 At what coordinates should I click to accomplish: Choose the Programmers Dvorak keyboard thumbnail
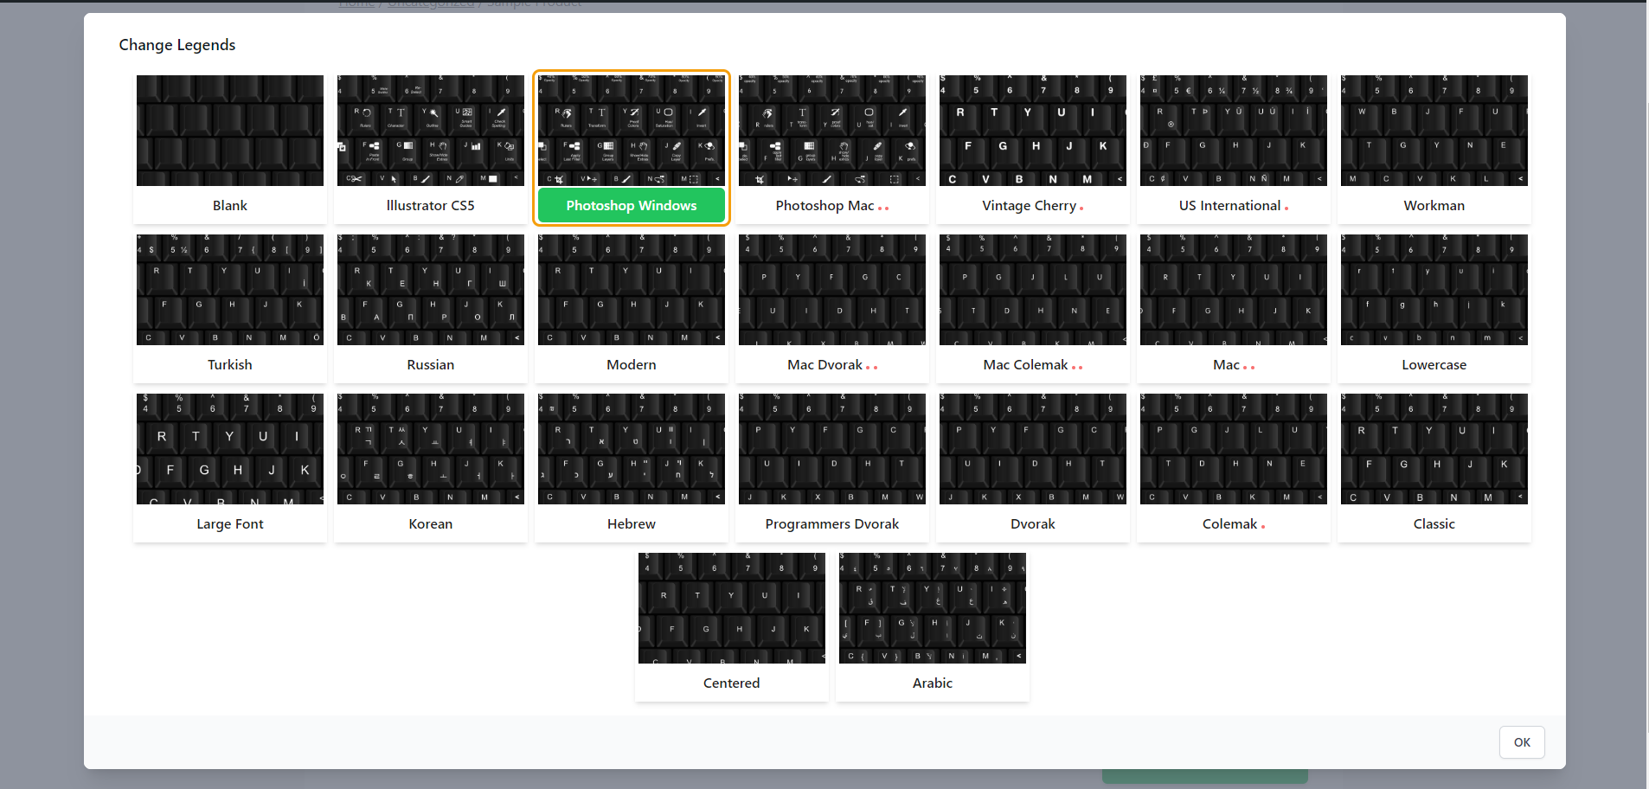[x=832, y=449]
